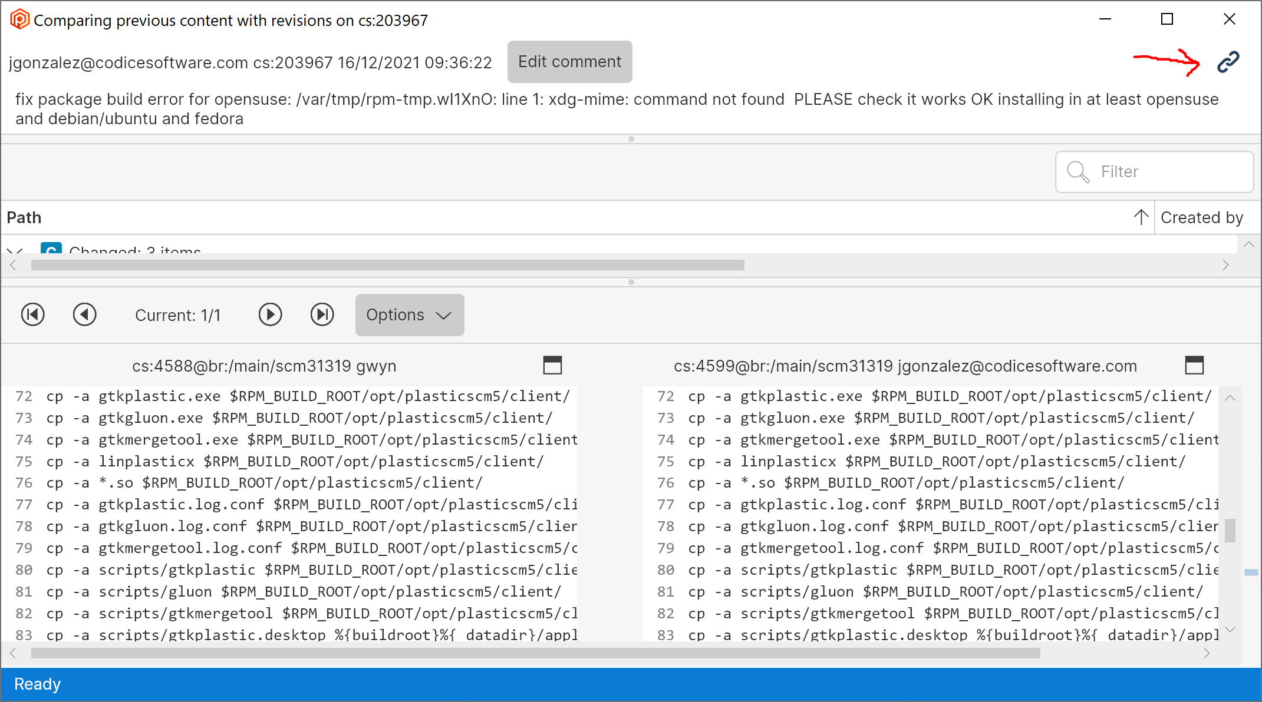Select the Created by column header
1262x702 pixels.
point(1201,217)
